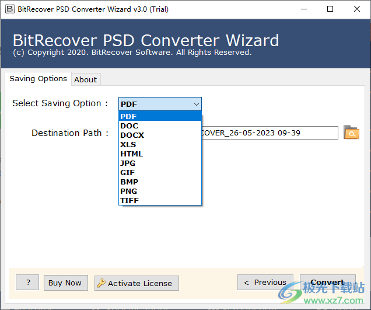Click the question mark help button
The width and height of the screenshot is (371, 310).
(x=27, y=283)
